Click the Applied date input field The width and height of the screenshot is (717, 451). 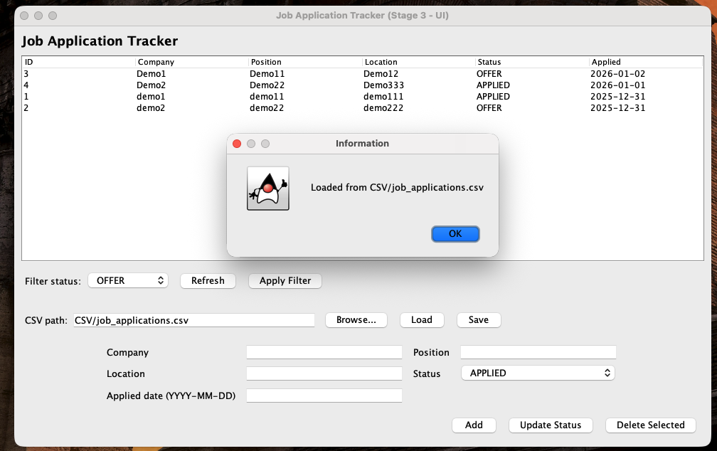tap(324, 395)
